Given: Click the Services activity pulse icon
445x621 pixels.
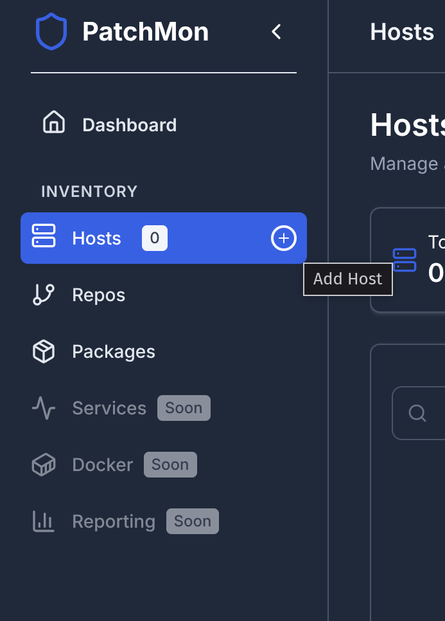Looking at the screenshot, I should [44, 408].
